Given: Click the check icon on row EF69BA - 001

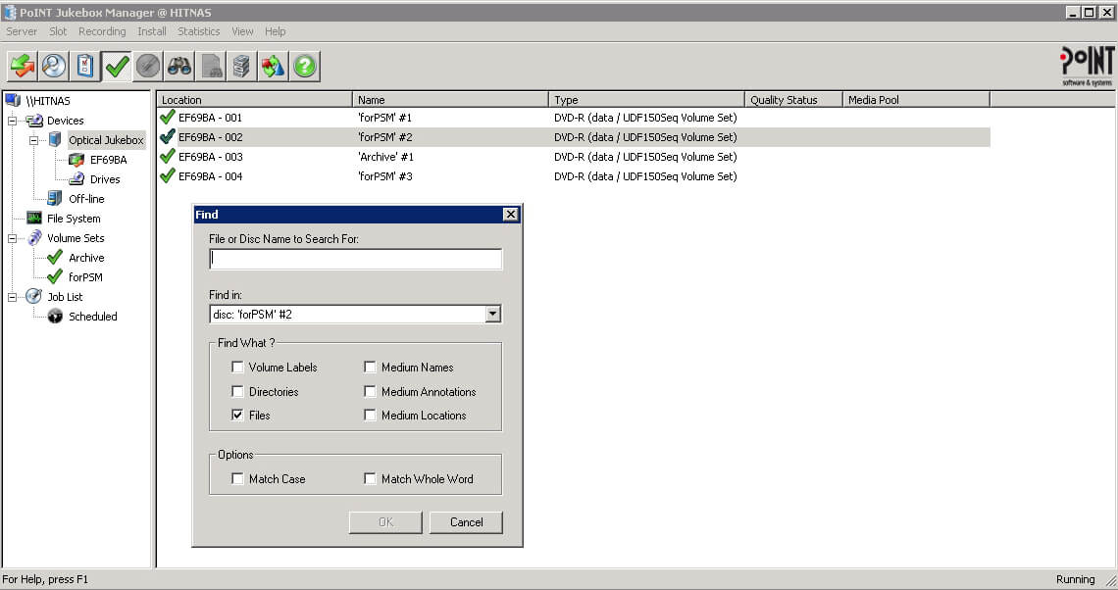Looking at the screenshot, I should click(168, 117).
